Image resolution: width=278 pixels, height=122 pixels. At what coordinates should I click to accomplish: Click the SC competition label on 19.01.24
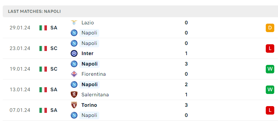pyautogui.click(x=54, y=69)
